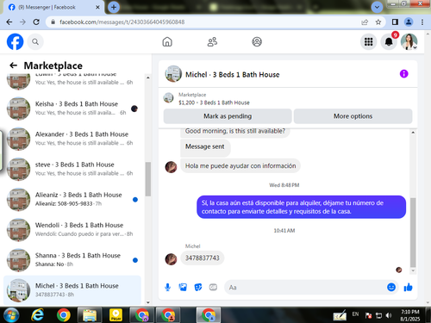This screenshot has width=431, height=323.
Task: Open the Windows Start menu
Action: [x=11, y=315]
